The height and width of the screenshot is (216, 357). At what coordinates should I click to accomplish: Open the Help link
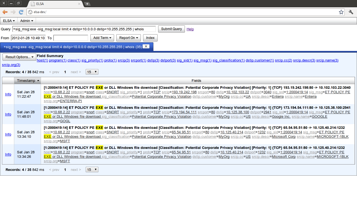click(x=190, y=29)
